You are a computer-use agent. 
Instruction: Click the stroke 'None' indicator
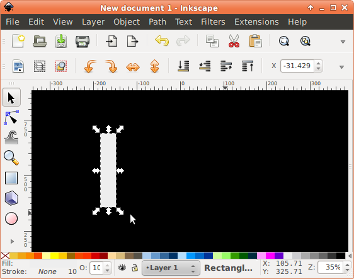tap(47, 271)
